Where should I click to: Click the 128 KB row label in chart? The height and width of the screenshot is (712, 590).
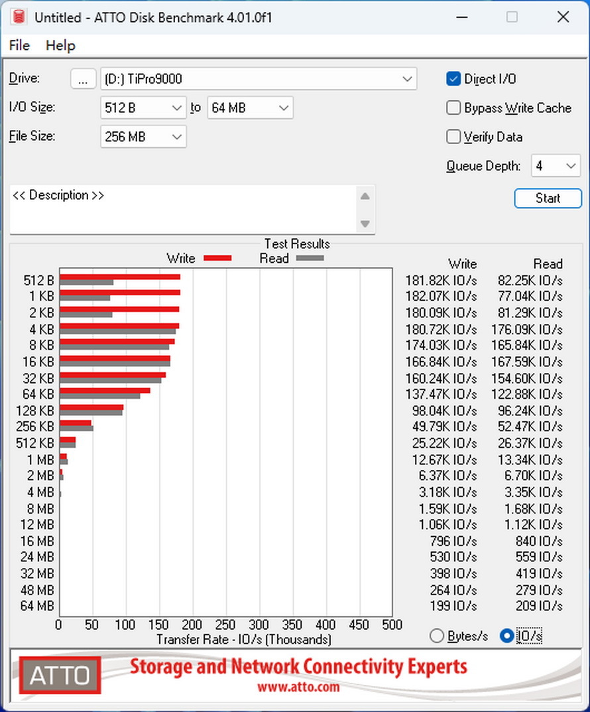(35, 411)
